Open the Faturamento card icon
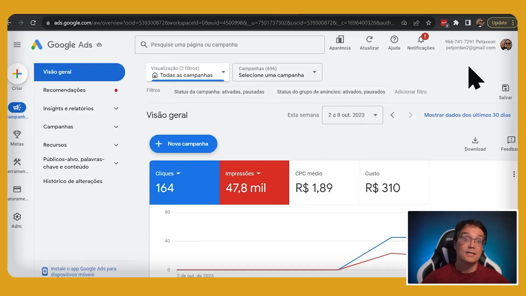526x296 pixels. coord(17,189)
